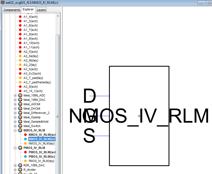Click the red schematic icon for A1_10{sch}
The image size is (212, 174).
20,43
